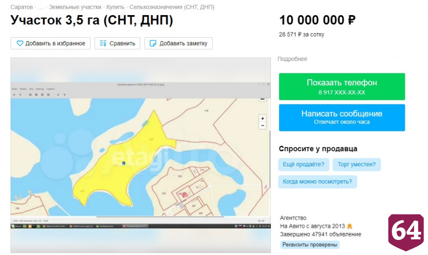Image resolution: width=428 pixels, height=255 pixels.
Task: Expand the collapsed '...' breadcrumb
Action: [41, 8]
